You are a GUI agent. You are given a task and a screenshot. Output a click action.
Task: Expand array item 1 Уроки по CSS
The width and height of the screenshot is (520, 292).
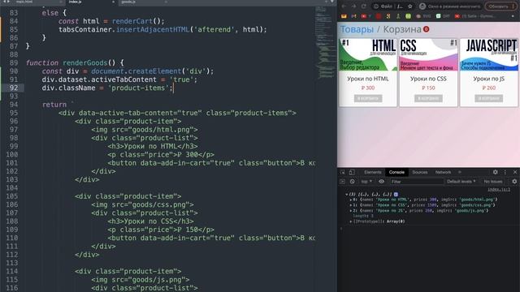pos(350,205)
